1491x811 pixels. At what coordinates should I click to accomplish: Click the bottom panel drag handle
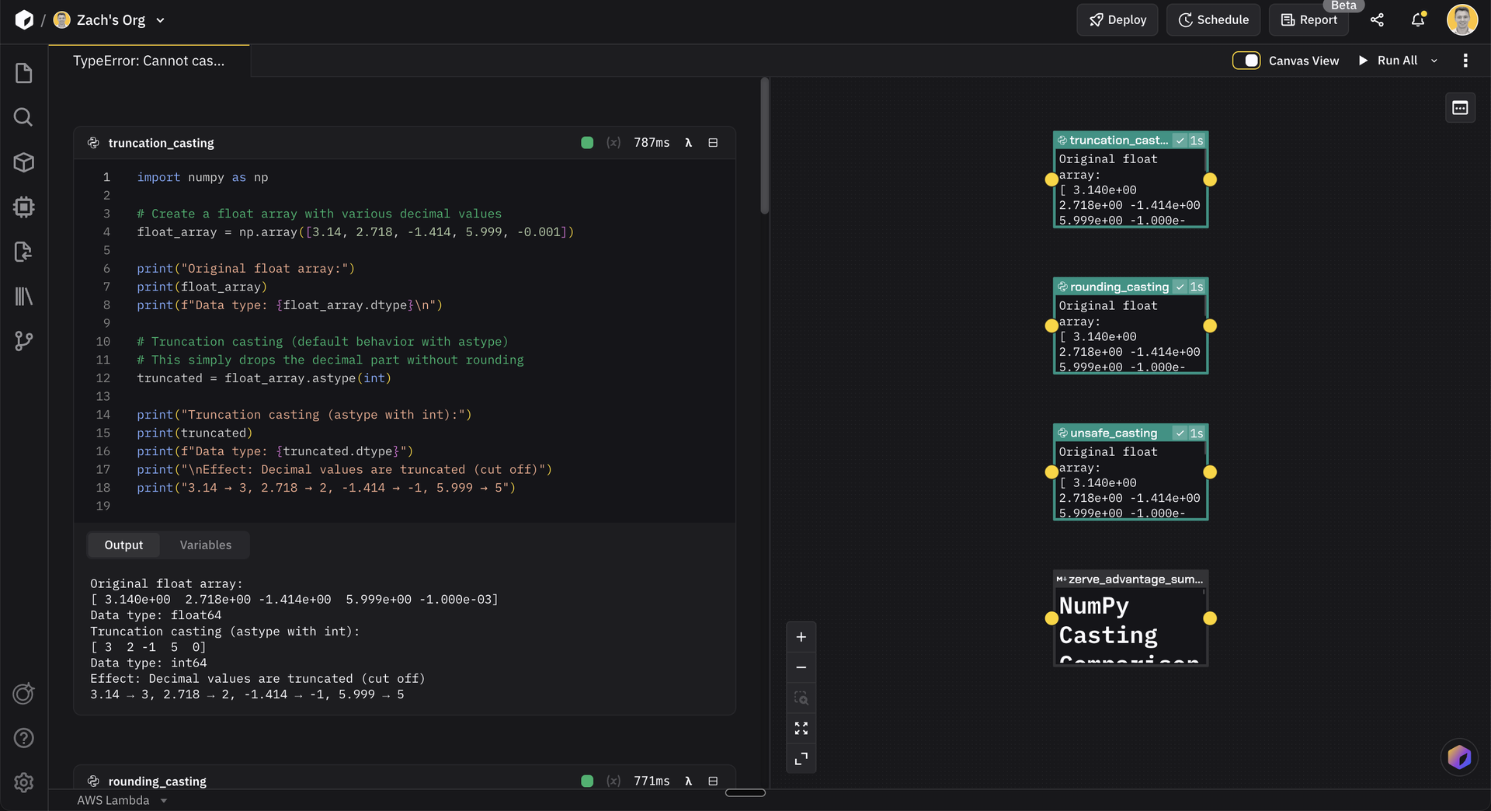(745, 793)
